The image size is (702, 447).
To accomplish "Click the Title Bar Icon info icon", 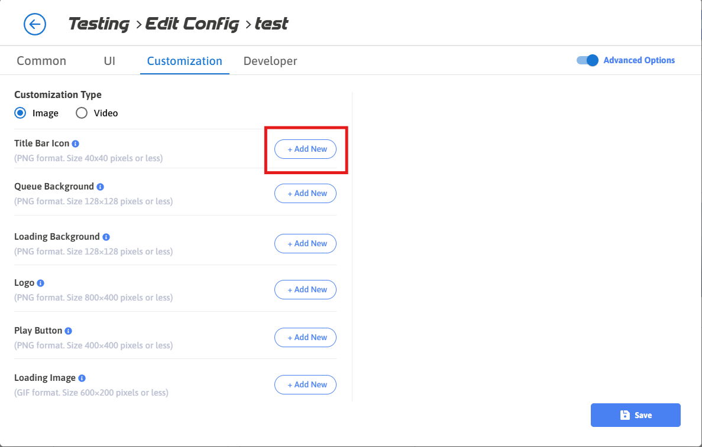I will tap(76, 143).
